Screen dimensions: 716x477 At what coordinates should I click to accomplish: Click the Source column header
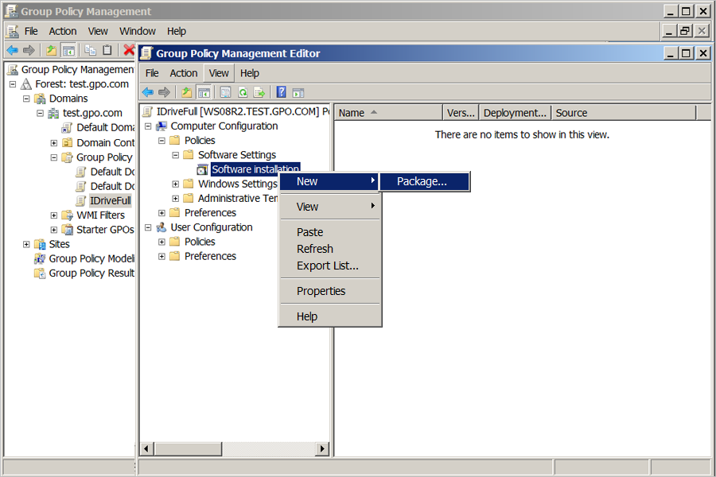[624, 113]
